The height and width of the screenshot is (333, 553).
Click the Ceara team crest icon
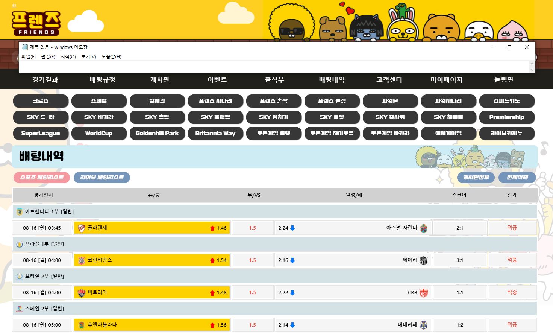click(x=424, y=260)
